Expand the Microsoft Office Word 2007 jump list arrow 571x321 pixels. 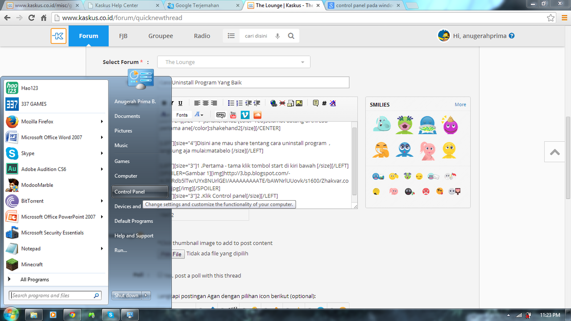pos(102,137)
